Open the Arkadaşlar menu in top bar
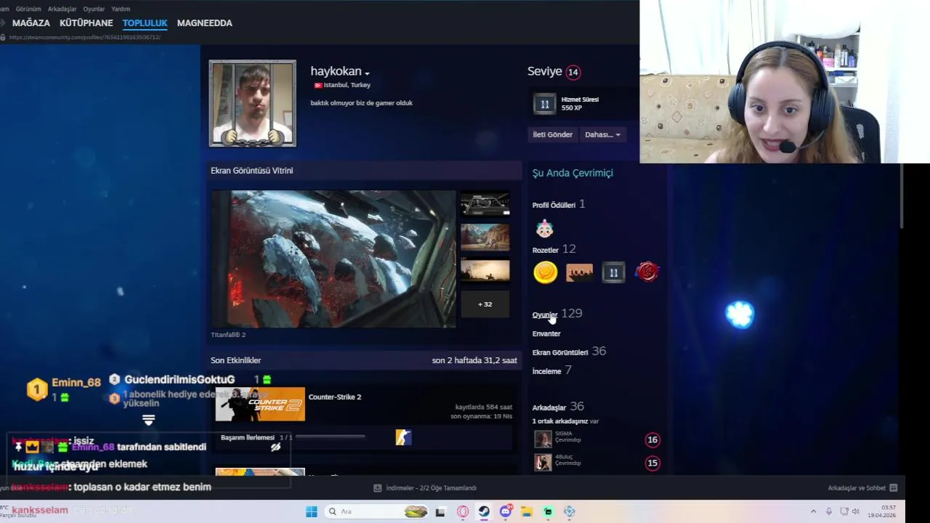Image resolution: width=930 pixels, height=523 pixels. coord(62,9)
